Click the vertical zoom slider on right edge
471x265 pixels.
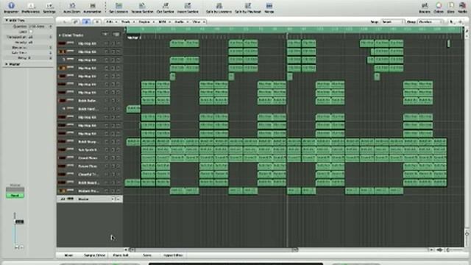click(x=467, y=233)
